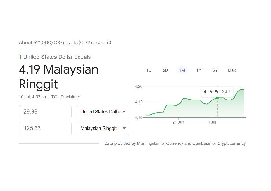The width and height of the screenshot is (271, 191).
Task: Switch chart to 5D range
Action: 165,70
